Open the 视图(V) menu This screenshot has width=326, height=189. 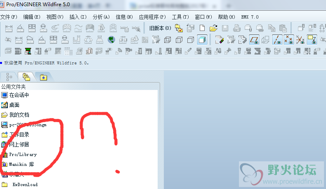(x=55, y=17)
